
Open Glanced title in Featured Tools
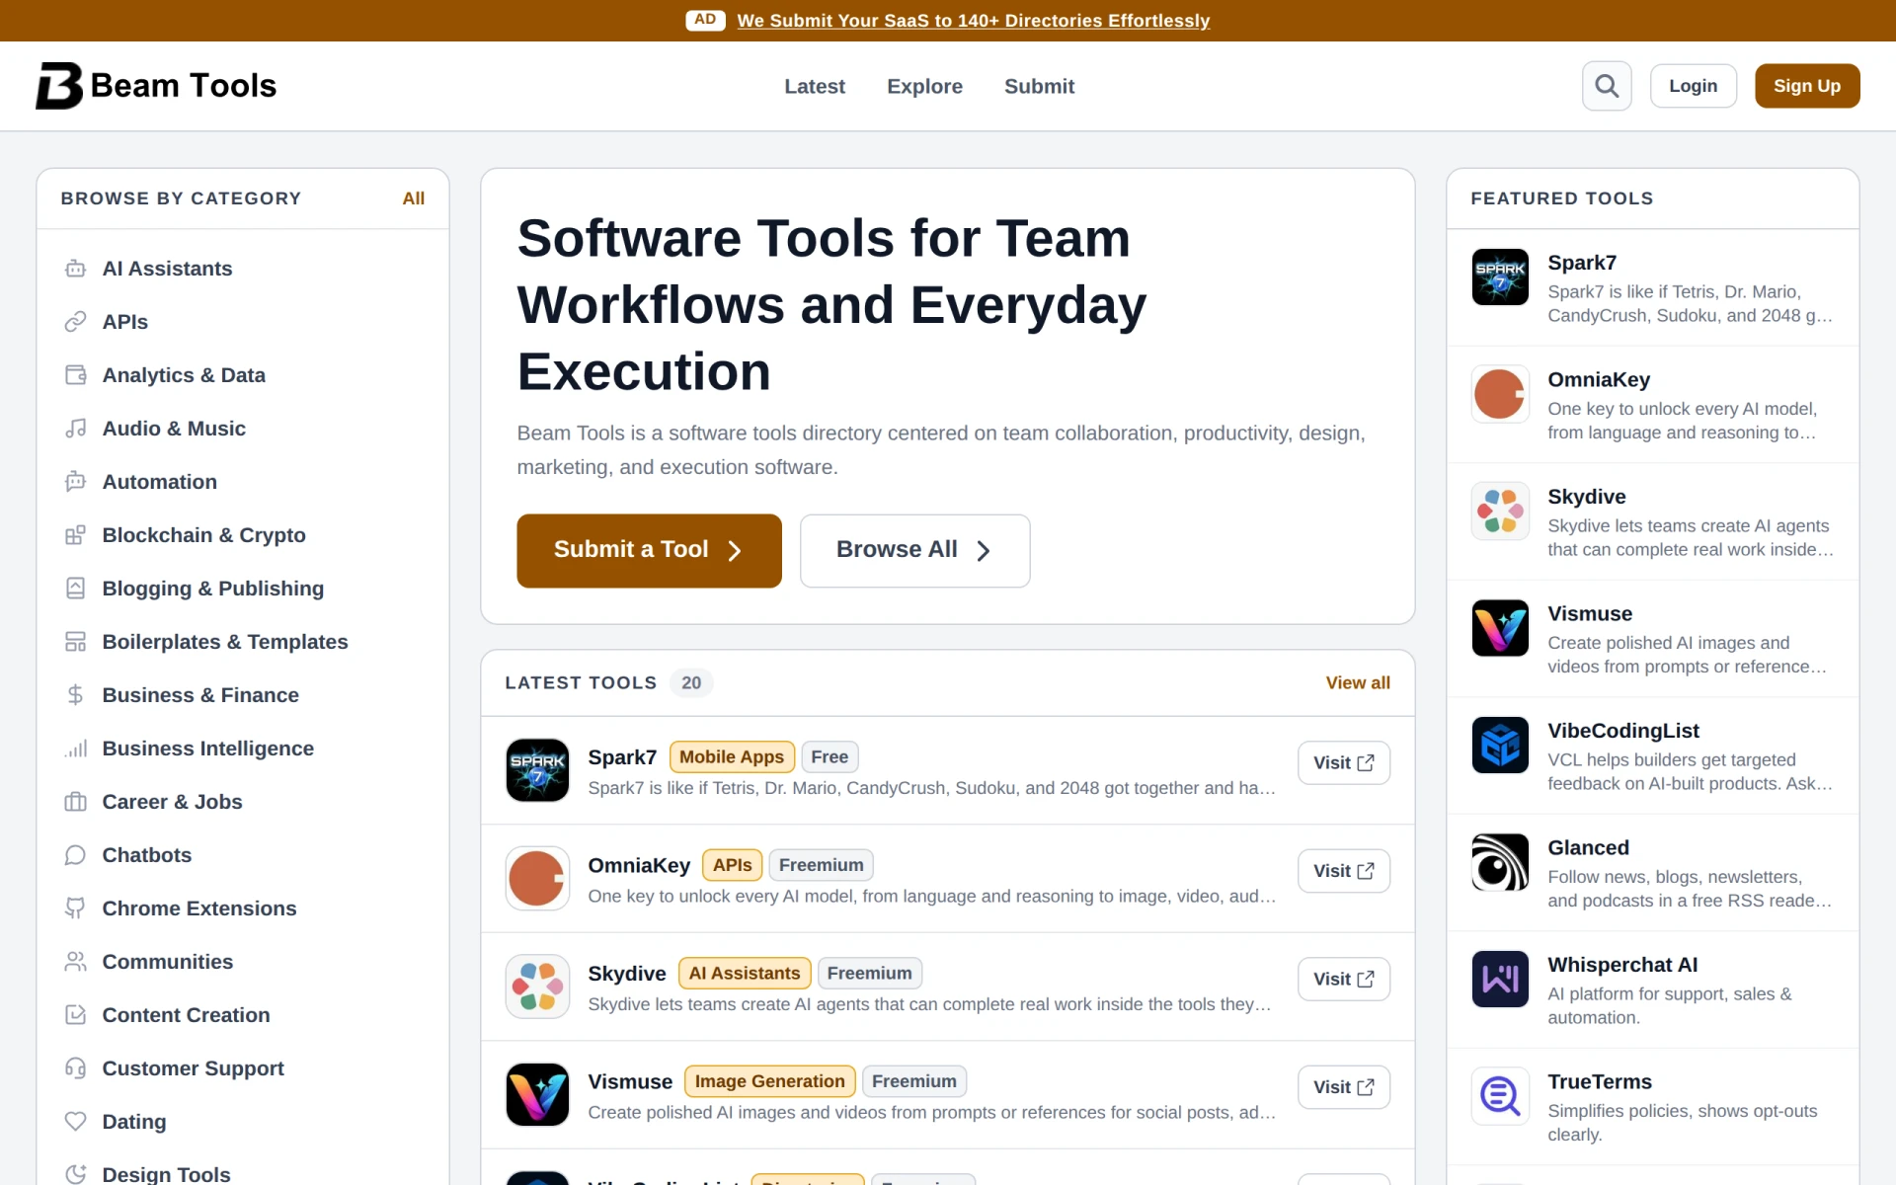pyautogui.click(x=1588, y=848)
